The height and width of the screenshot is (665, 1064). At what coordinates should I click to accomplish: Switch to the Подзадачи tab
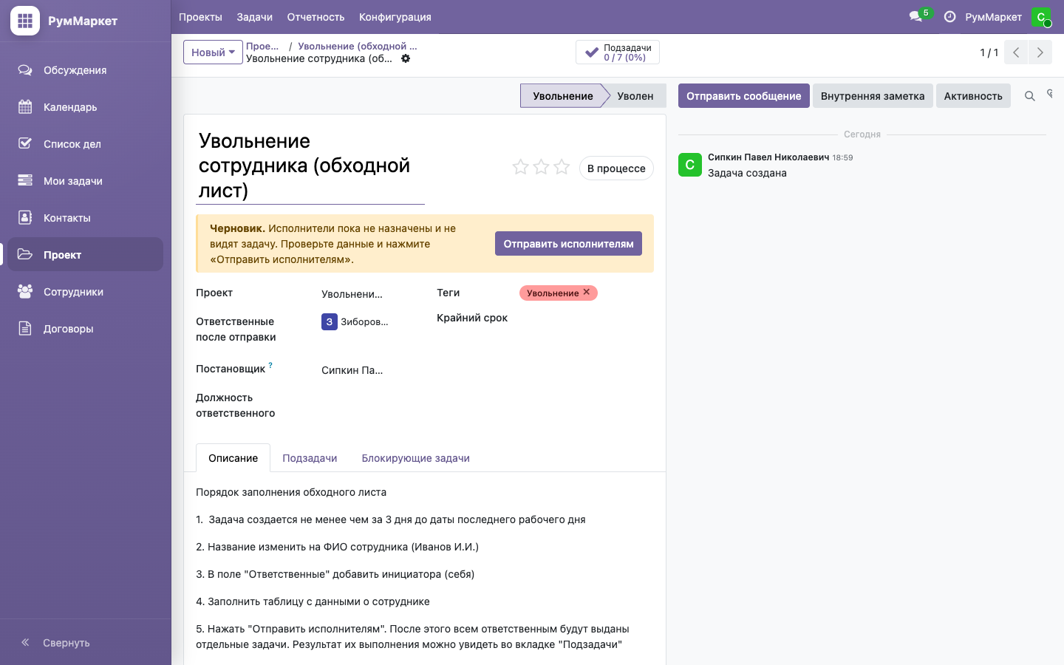coord(310,458)
